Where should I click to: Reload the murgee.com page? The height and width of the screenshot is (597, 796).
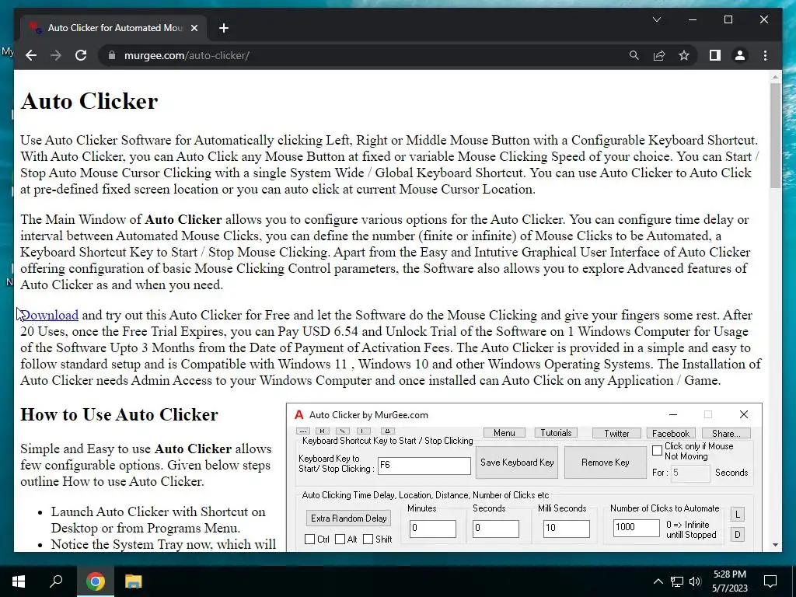pos(81,55)
